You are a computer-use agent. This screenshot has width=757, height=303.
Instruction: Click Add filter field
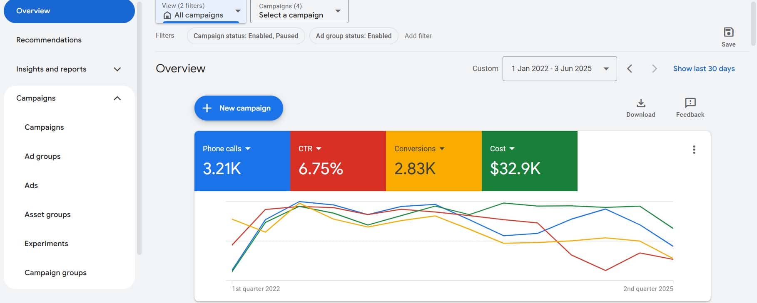click(x=418, y=36)
